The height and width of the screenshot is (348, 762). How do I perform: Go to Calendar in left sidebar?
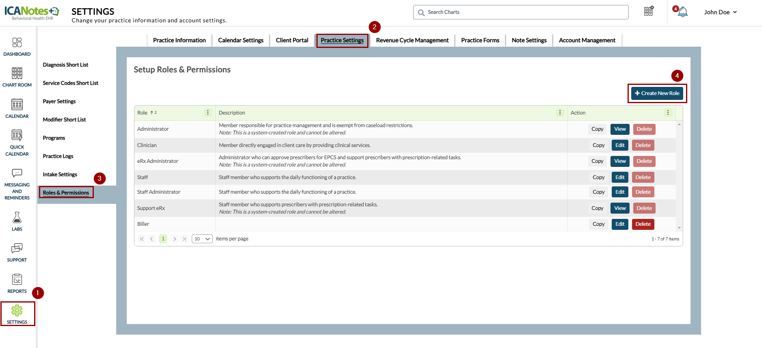point(17,105)
